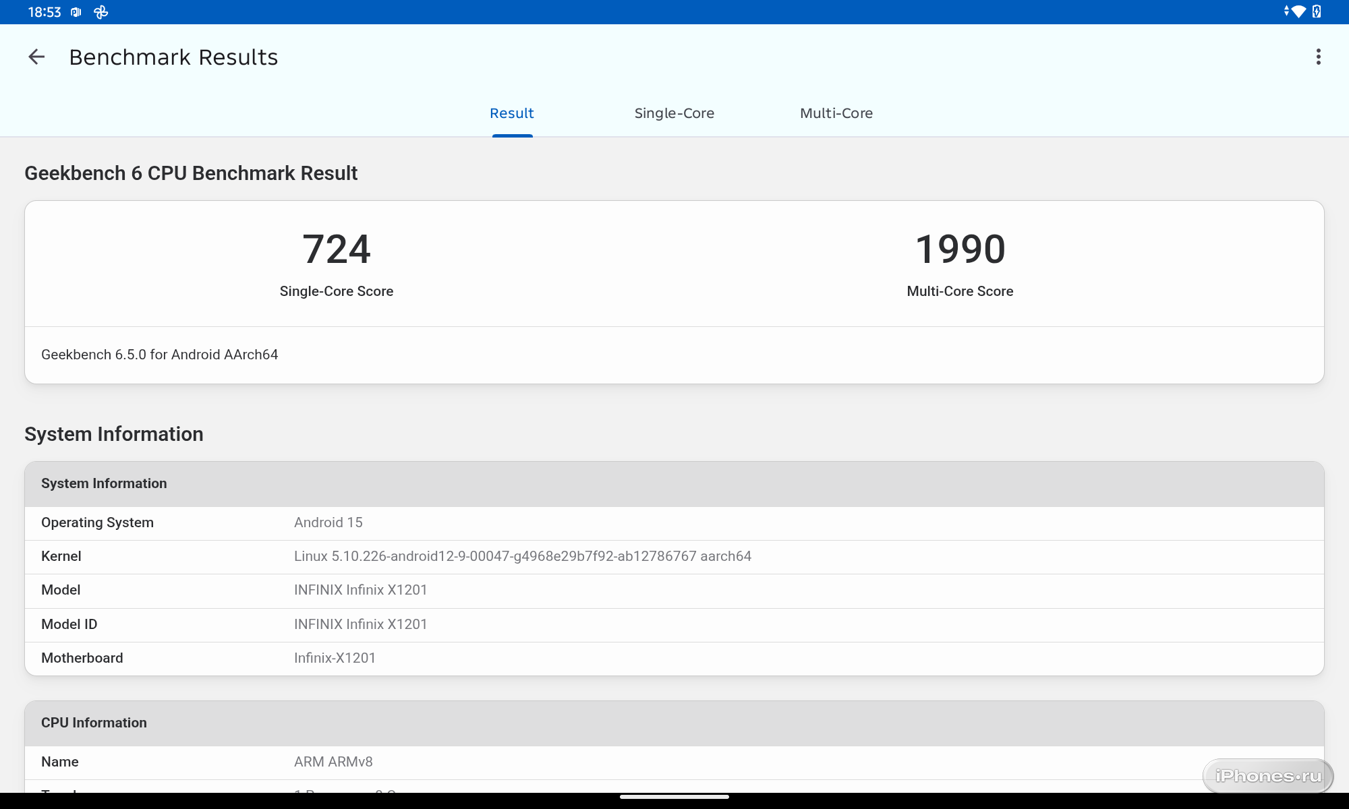Tap the bottom navigation gesture bar

pos(674,797)
